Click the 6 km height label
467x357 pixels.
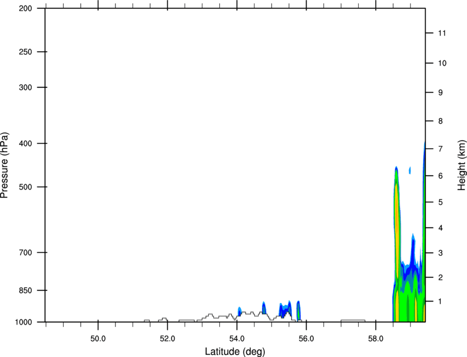tap(441, 176)
